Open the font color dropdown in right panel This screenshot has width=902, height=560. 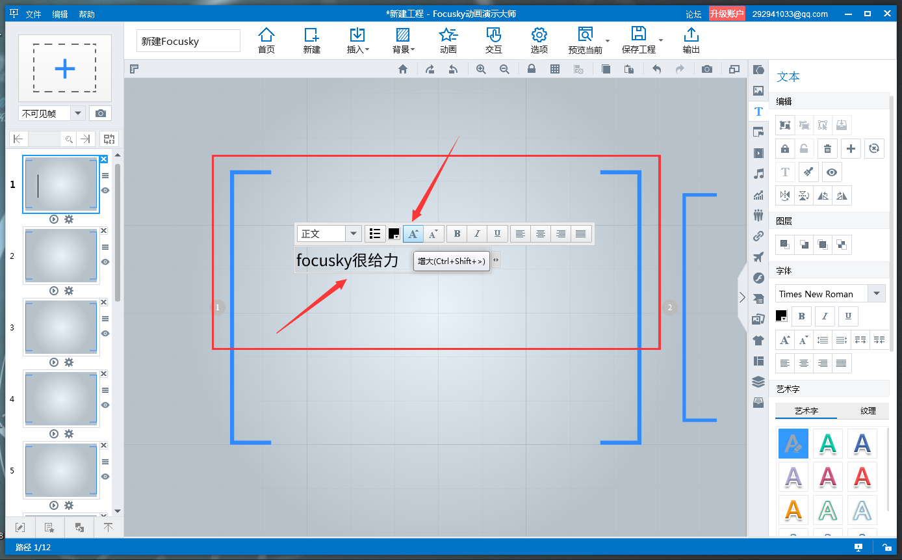pyautogui.click(x=781, y=316)
